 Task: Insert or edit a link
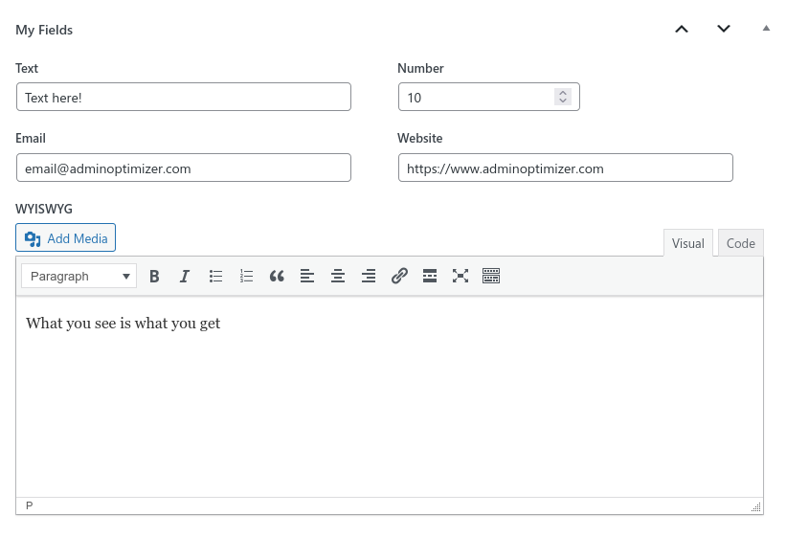(x=399, y=277)
